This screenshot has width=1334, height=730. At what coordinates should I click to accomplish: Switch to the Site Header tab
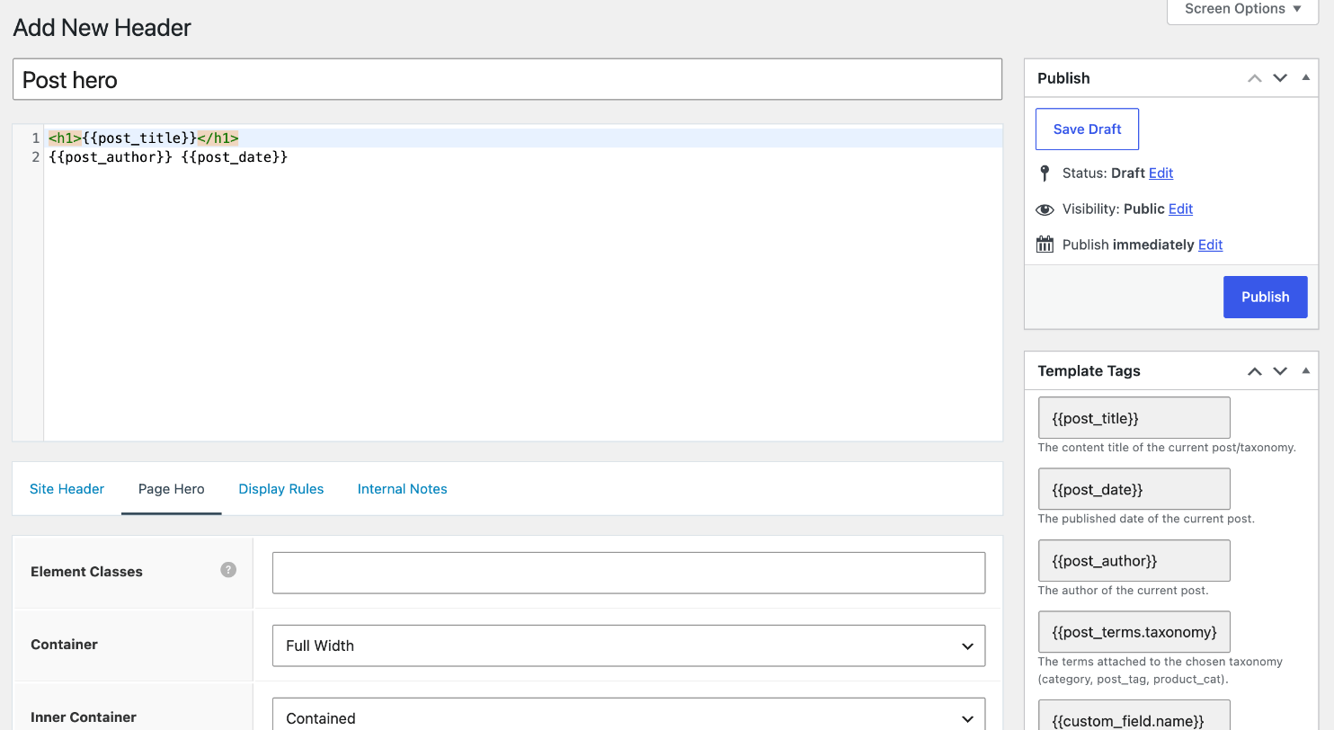pos(67,489)
